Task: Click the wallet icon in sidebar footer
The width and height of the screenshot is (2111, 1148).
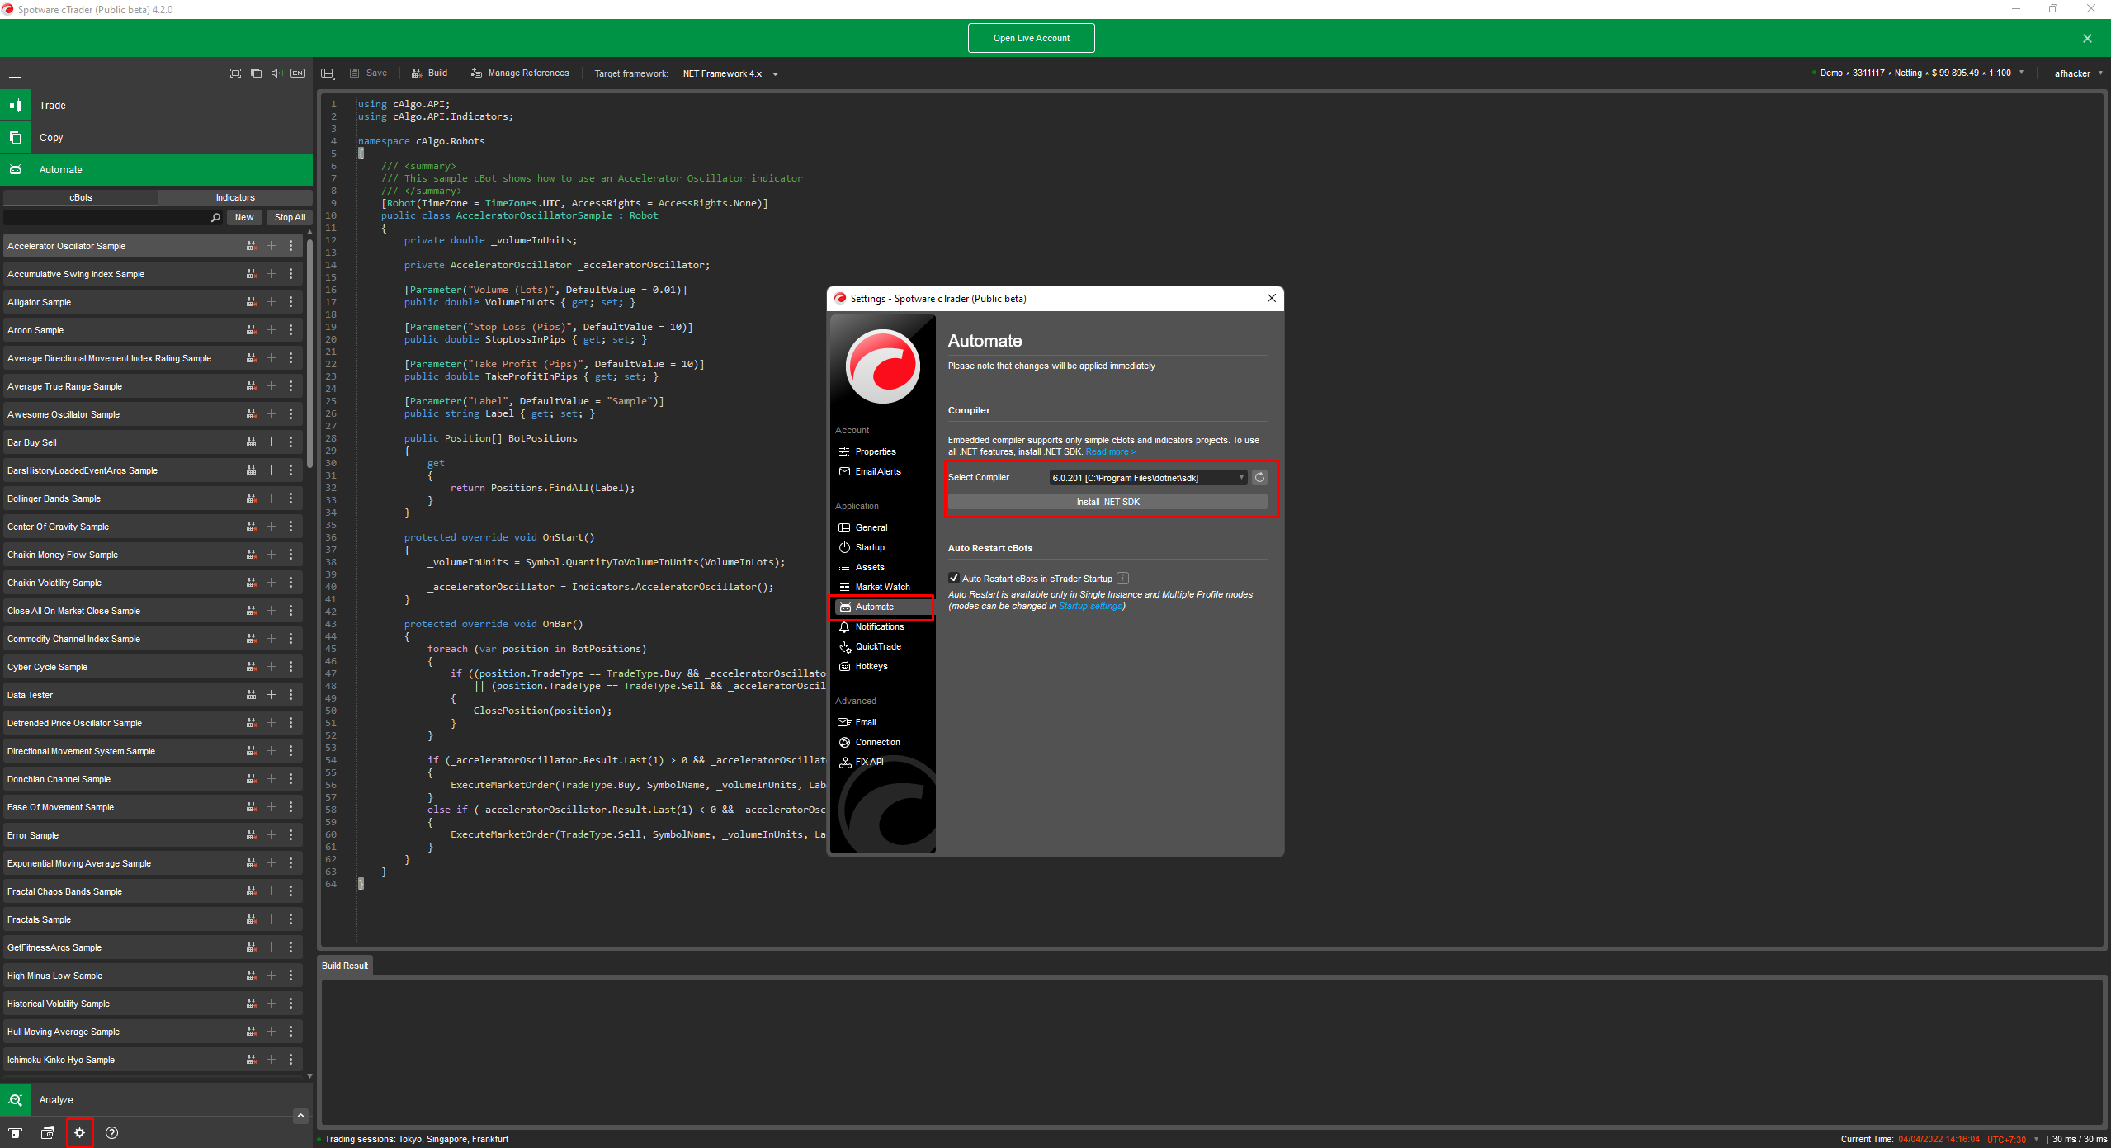Action: [x=48, y=1133]
